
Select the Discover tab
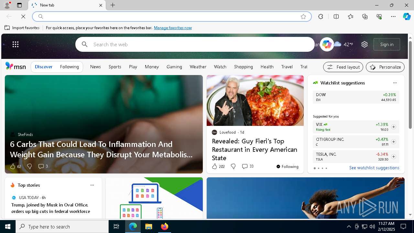44,67
